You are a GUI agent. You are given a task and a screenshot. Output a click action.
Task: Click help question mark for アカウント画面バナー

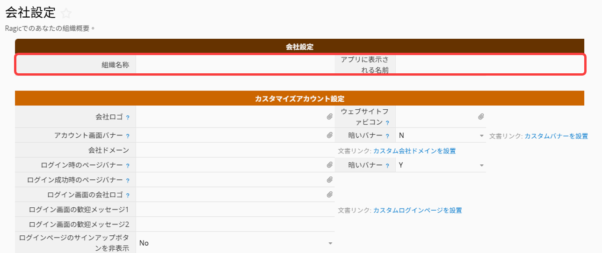tap(128, 136)
